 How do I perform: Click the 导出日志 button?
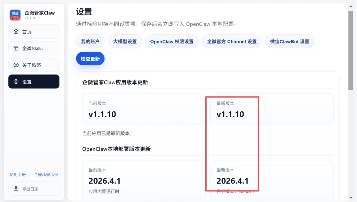[34, 188]
